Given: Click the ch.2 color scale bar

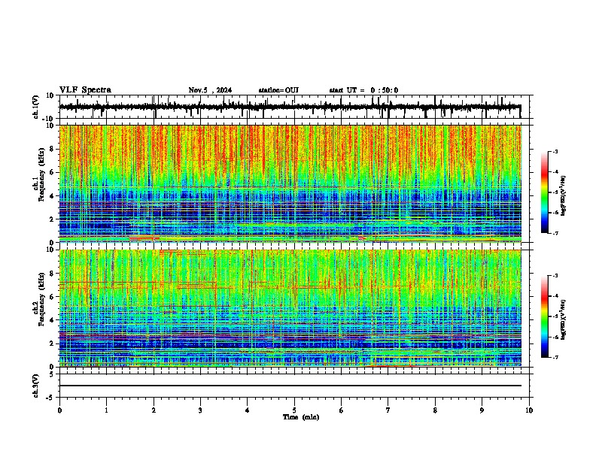Looking at the screenshot, I should pyautogui.click(x=544, y=316).
